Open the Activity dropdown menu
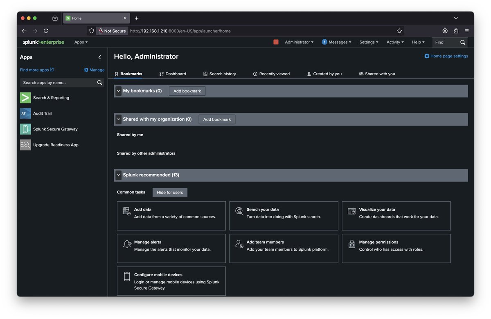 tap(395, 42)
